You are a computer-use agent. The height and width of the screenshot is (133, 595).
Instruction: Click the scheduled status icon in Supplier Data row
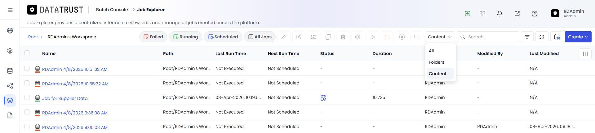click(323, 98)
